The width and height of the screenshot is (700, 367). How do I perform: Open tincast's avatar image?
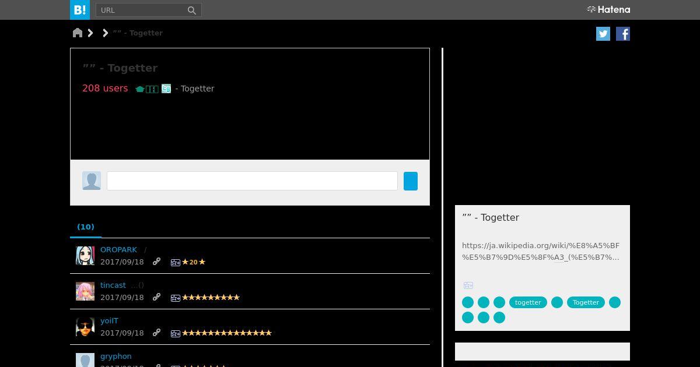[85, 291]
